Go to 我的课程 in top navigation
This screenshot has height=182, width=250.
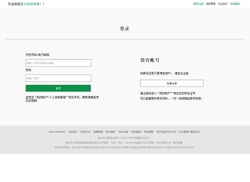[x=211, y=4]
